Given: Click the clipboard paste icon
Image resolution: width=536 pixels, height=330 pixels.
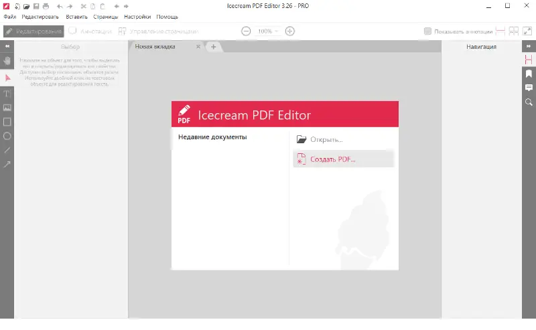Looking at the screenshot, I should (x=103, y=6).
